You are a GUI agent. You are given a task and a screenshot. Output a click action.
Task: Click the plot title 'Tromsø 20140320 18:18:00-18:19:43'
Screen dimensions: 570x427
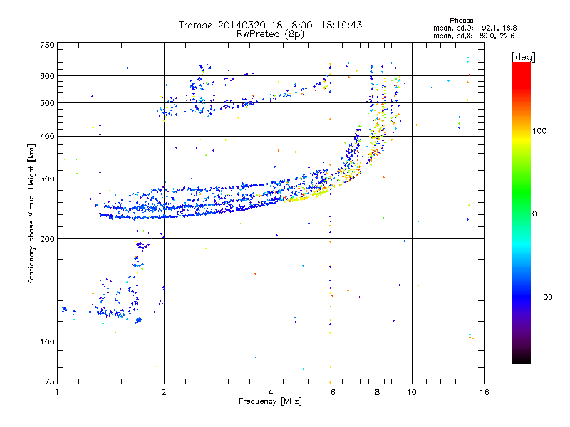coord(270,25)
